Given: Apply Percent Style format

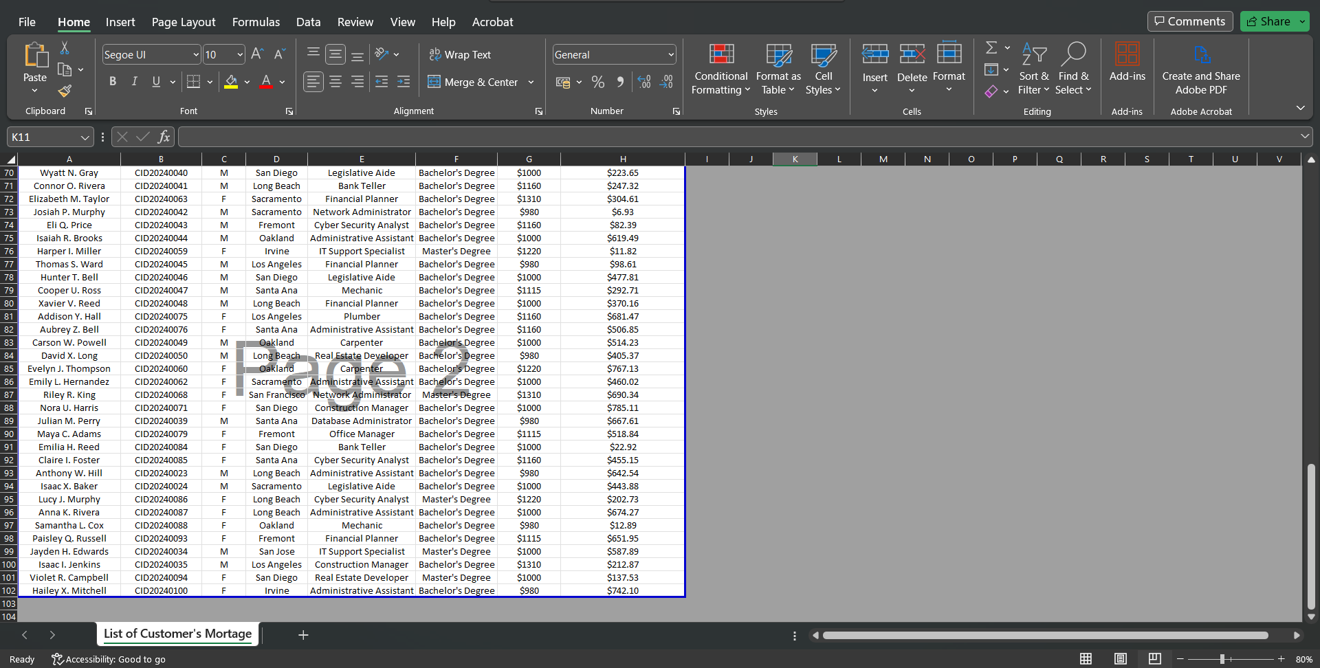Looking at the screenshot, I should pyautogui.click(x=598, y=82).
